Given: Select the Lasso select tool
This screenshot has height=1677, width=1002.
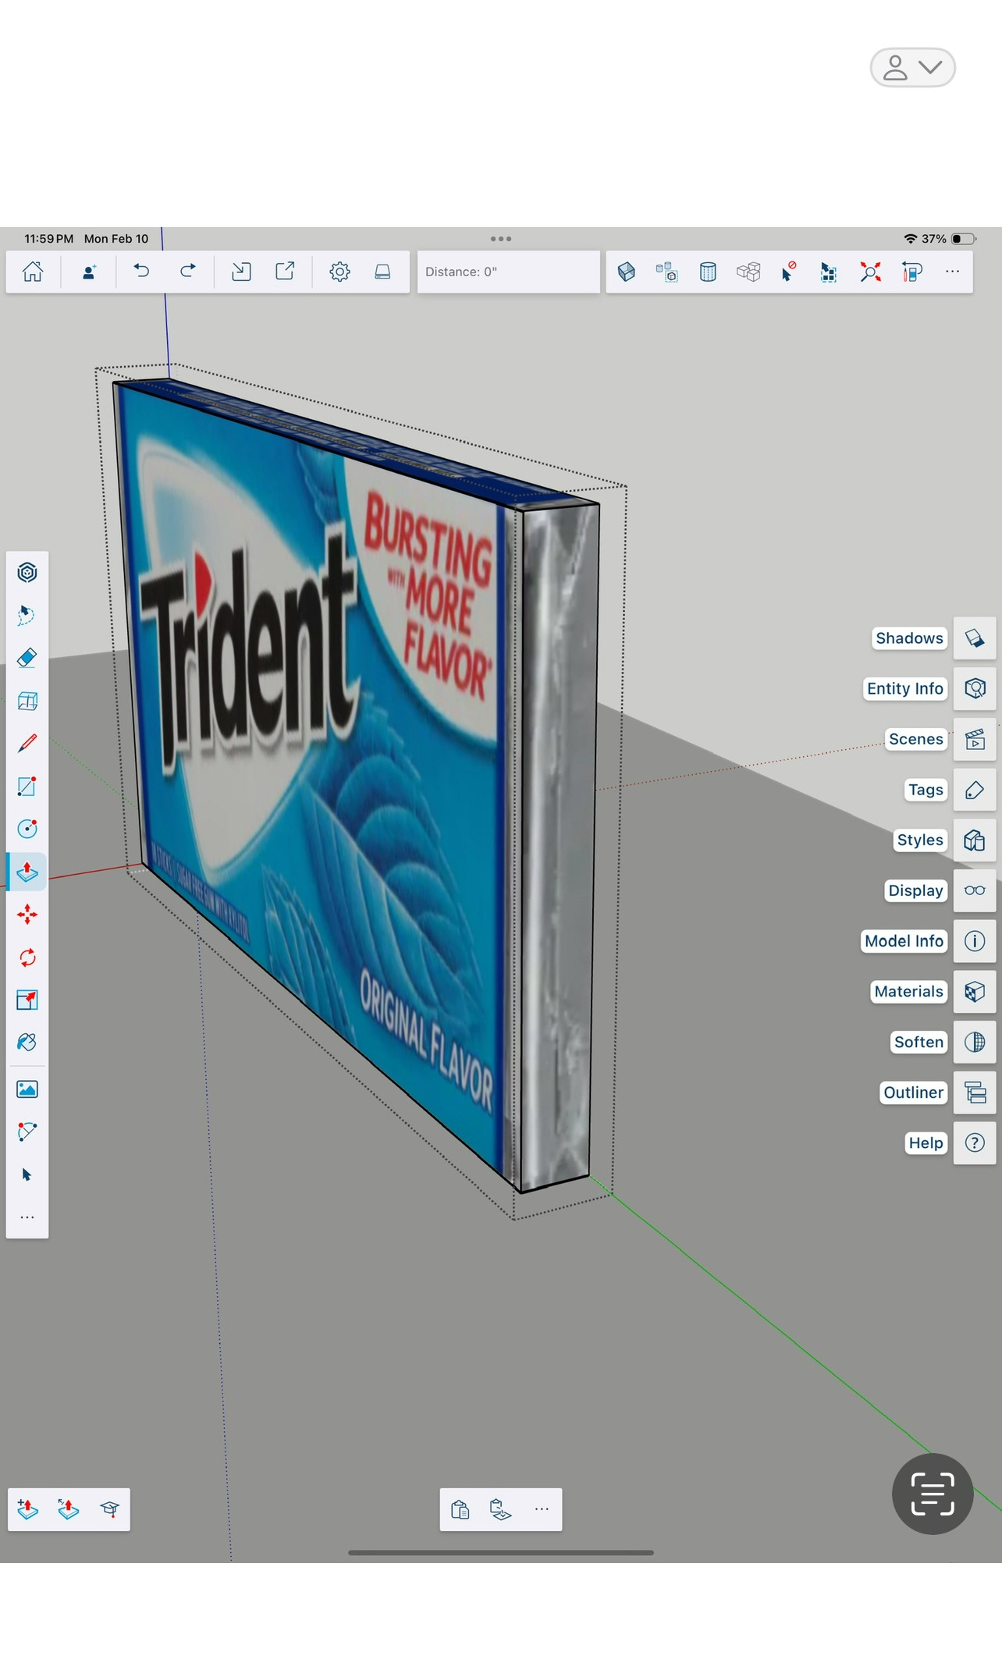Looking at the screenshot, I should click(27, 615).
